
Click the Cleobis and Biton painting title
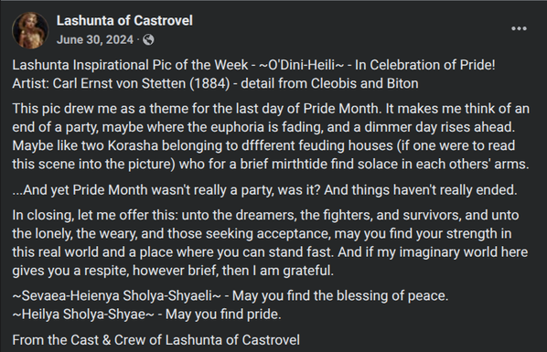coord(365,84)
